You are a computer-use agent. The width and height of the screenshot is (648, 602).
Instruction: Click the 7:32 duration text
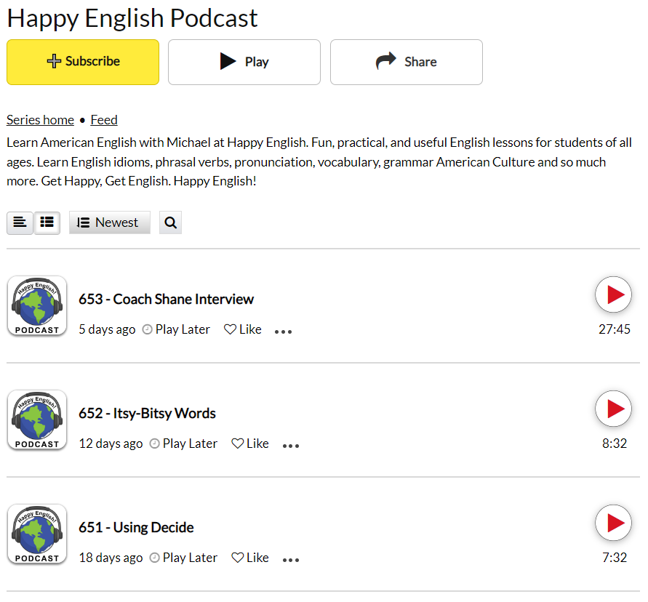[x=615, y=558]
